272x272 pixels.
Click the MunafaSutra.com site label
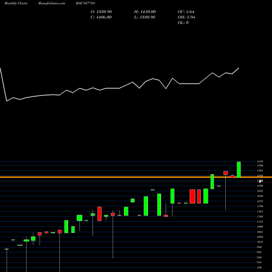pyautogui.click(x=52, y=3)
